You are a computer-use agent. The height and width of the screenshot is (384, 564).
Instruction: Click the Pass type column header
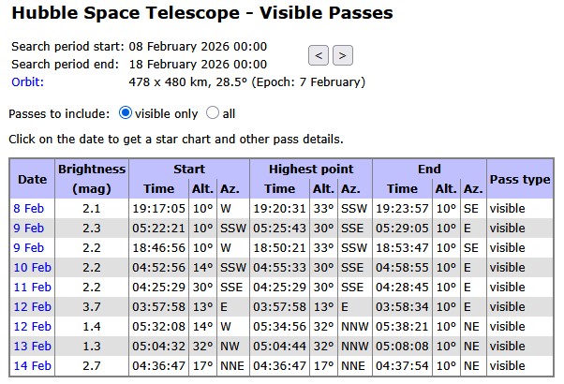tap(520, 179)
